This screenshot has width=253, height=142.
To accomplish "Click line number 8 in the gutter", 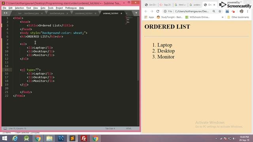I will (7, 44).
